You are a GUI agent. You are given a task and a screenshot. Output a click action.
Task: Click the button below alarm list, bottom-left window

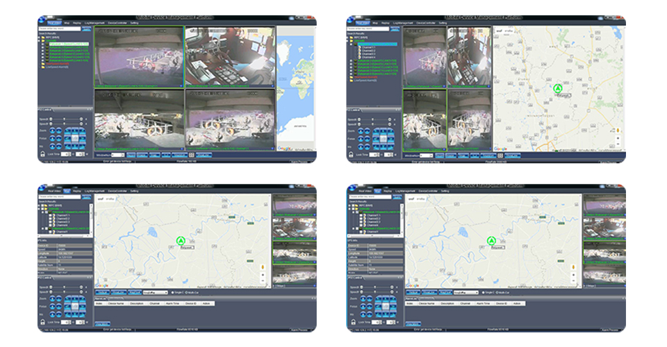point(103,323)
